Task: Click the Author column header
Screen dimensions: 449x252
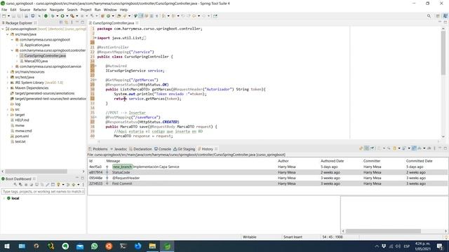Action: [283, 161]
